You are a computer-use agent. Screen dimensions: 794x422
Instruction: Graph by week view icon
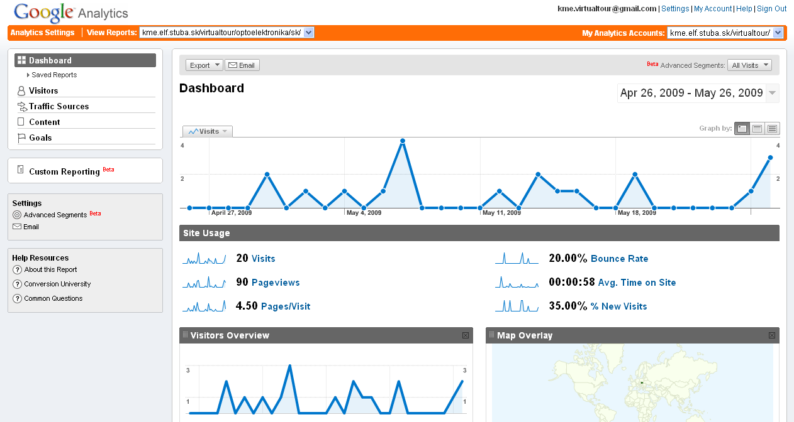(x=757, y=128)
